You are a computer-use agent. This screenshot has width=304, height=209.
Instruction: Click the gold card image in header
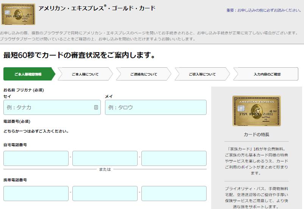pos(18,14)
